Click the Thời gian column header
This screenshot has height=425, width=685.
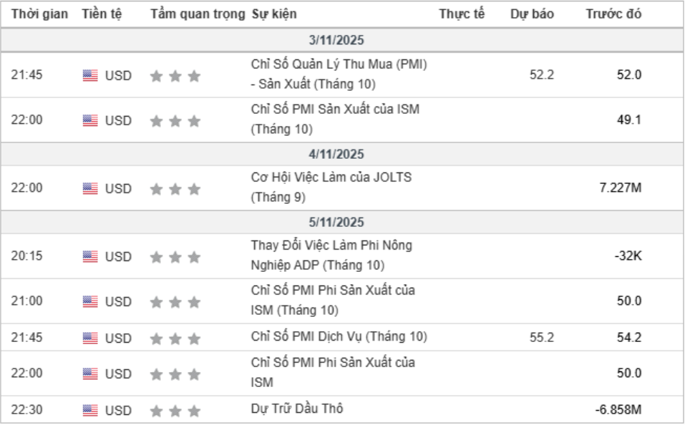[x=40, y=14]
